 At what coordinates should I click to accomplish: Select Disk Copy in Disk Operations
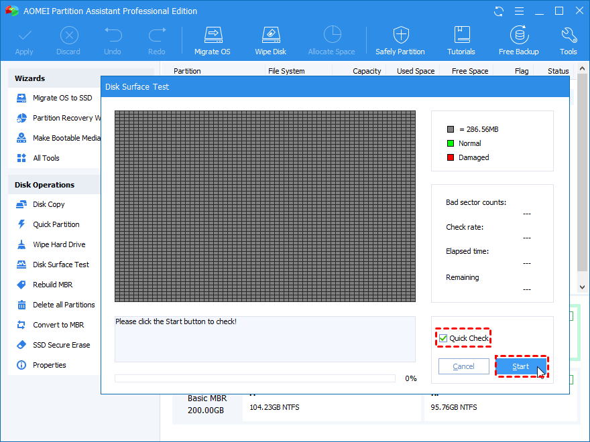[49, 204]
